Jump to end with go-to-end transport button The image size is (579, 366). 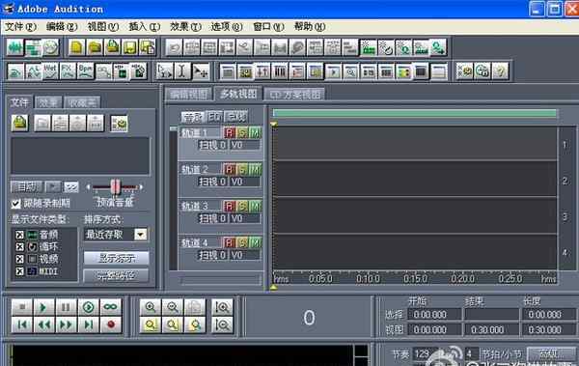(x=88, y=325)
